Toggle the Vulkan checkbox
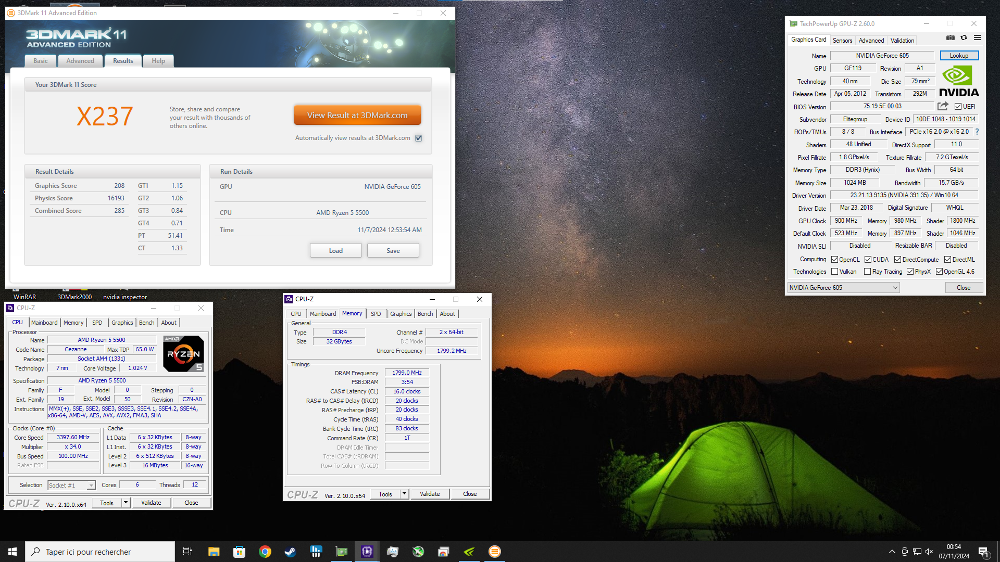This screenshot has width=1000, height=562. [x=834, y=272]
